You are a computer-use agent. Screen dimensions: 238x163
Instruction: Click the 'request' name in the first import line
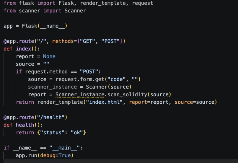[x=143, y=3]
